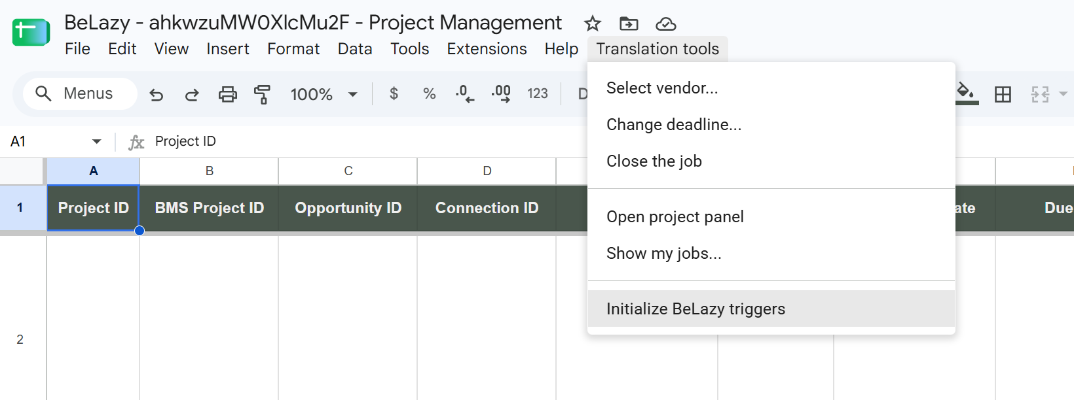Click the Opportunity ID cell
The height and width of the screenshot is (400, 1074).
[348, 208]
